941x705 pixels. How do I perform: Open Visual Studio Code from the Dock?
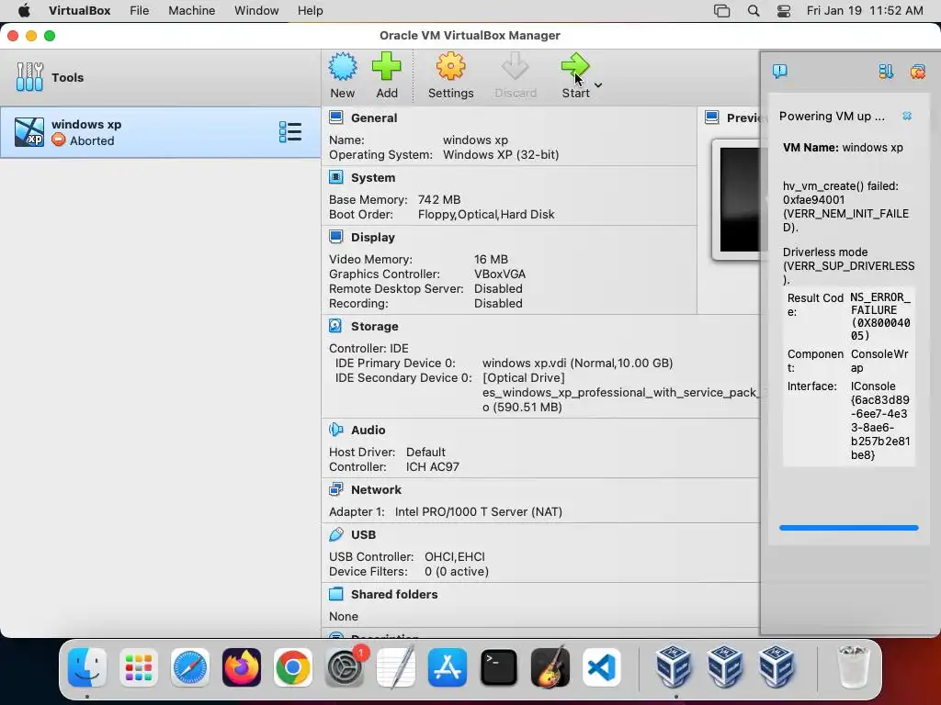pos(601,667)
